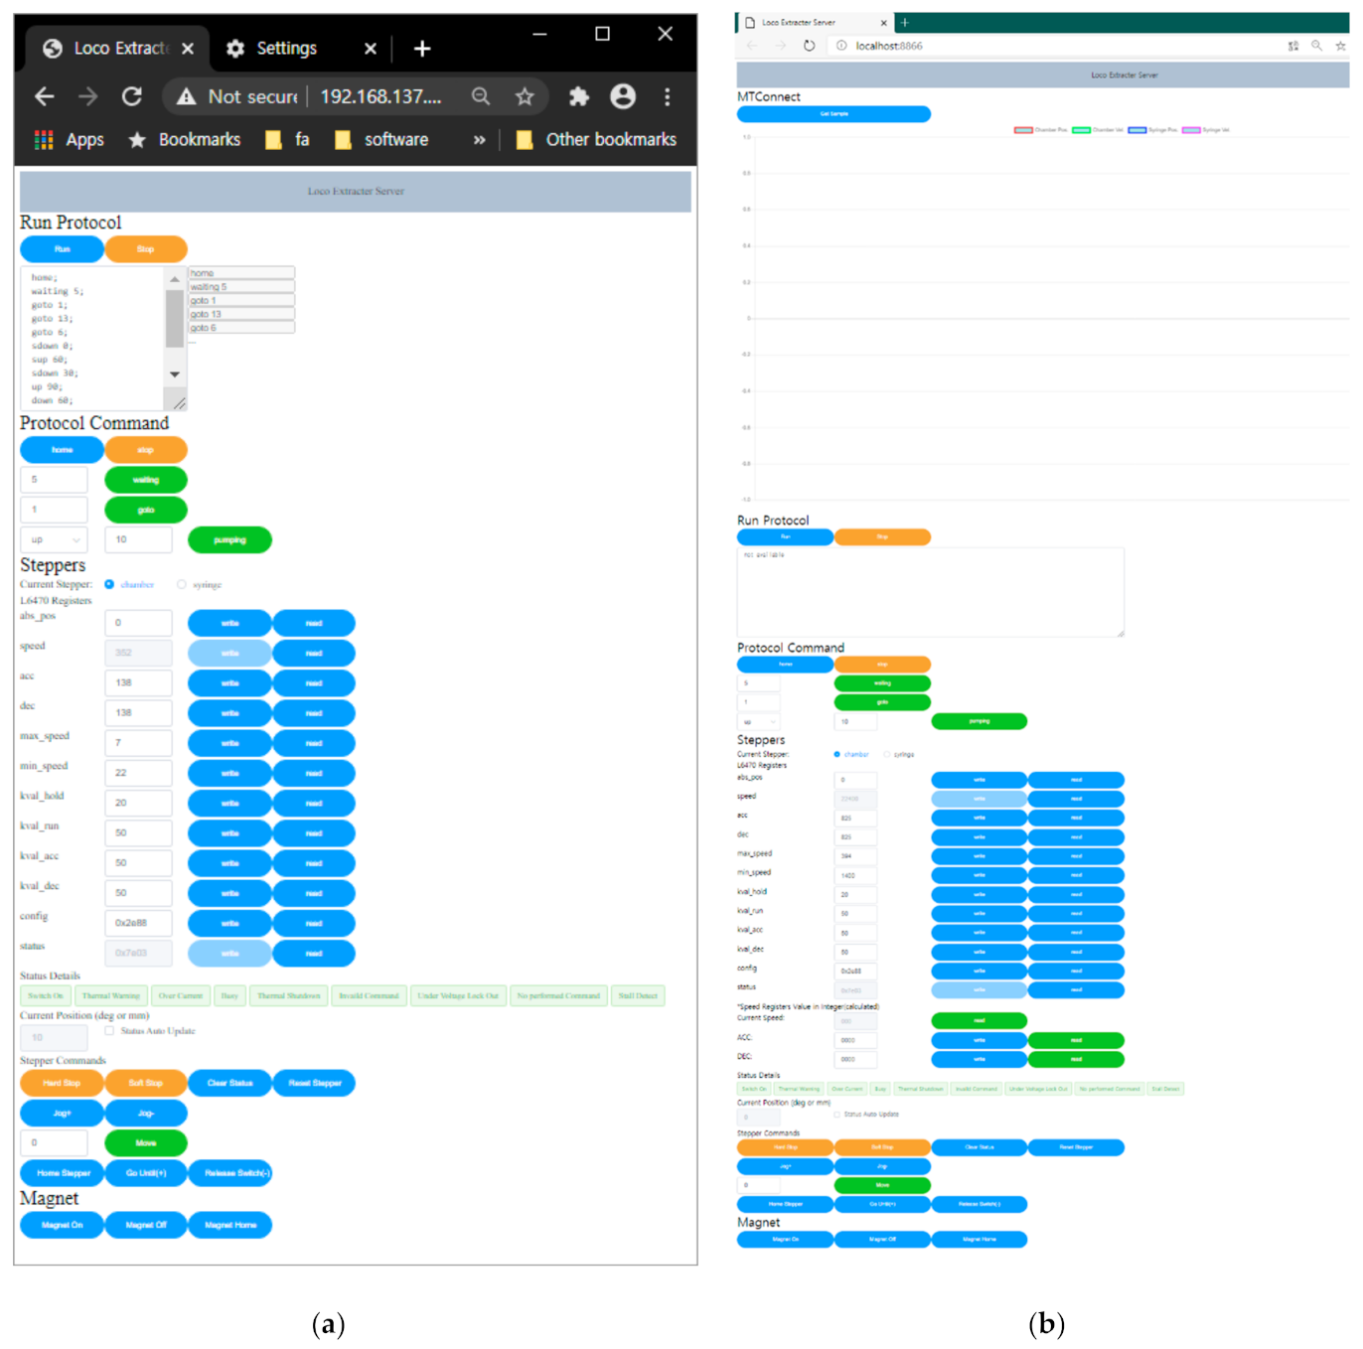Bookmark this page using Chrome's star icon
The height and width of the screenshot is (1349, 1363).
click(x=525, y=96)
